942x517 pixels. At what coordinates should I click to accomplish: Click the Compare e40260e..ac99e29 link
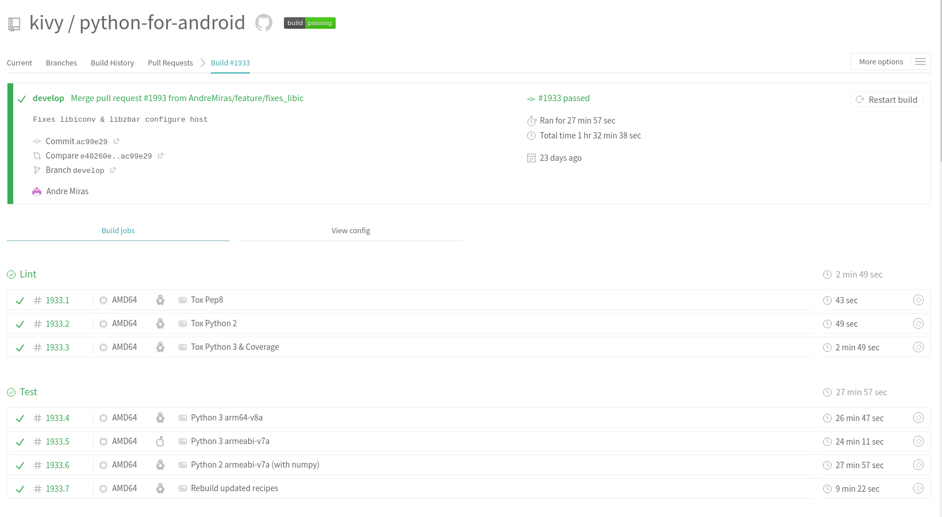coord(99,156)
